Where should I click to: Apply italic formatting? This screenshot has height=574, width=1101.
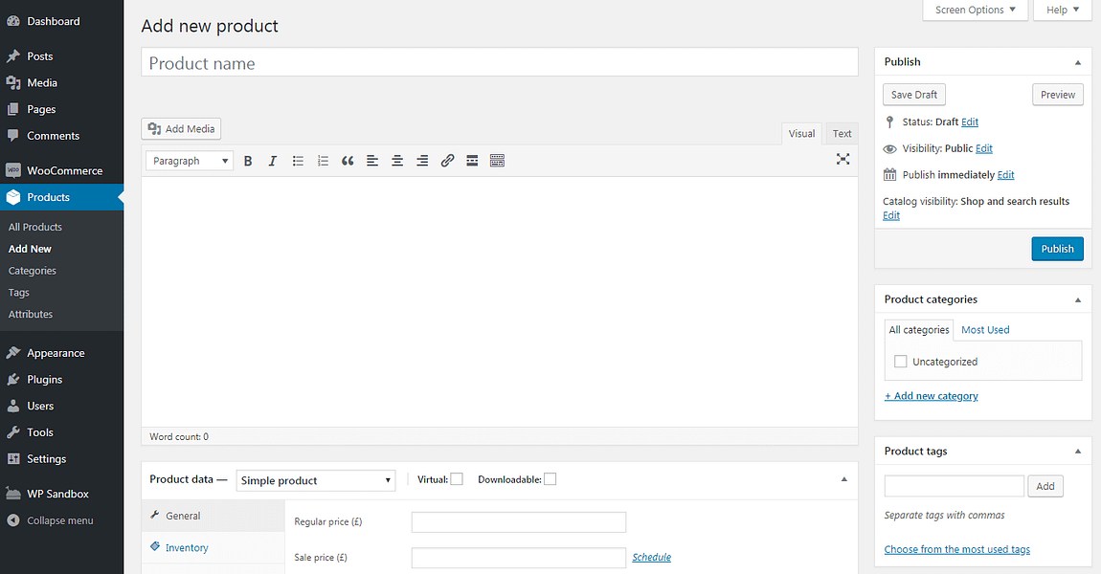coord(273,160)
